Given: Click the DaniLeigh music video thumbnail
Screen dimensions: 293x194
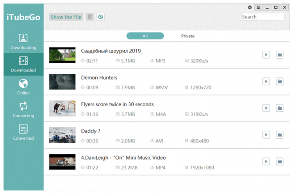Looking at the screenshot, I should point(63,162).
